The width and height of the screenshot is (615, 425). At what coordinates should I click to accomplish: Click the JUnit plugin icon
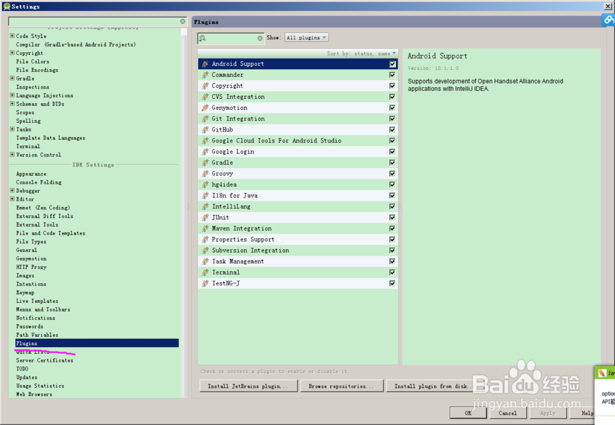205,217
